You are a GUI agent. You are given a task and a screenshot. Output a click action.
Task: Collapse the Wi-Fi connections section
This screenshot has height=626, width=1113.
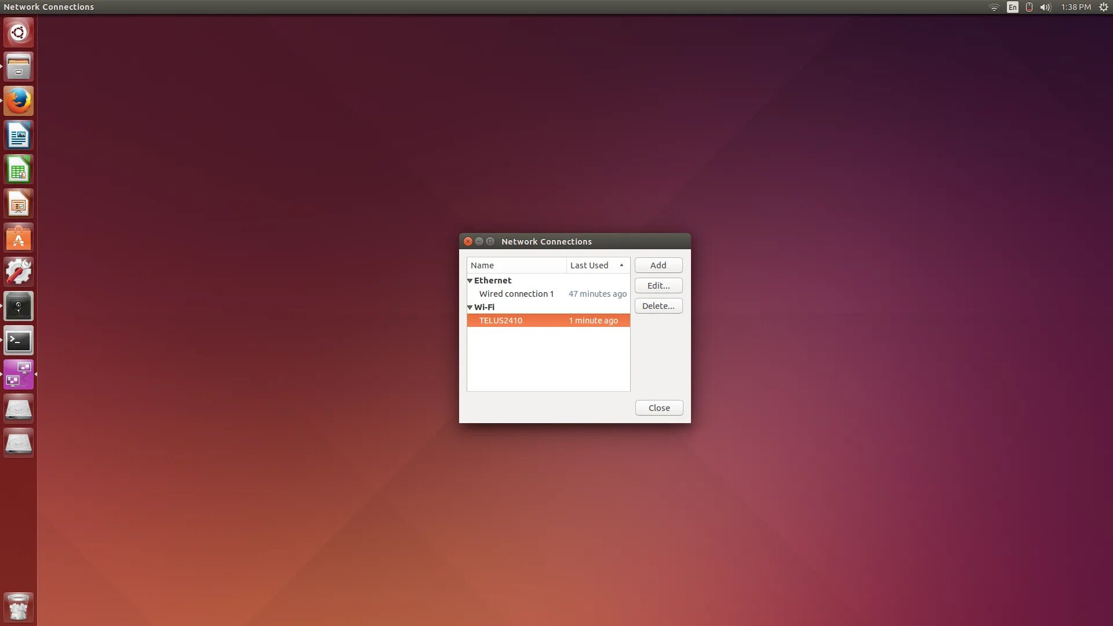click(470, 307)
